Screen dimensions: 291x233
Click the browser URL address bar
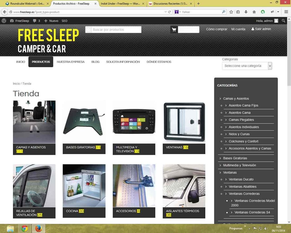pyautogui.click(x=88, y=12)
